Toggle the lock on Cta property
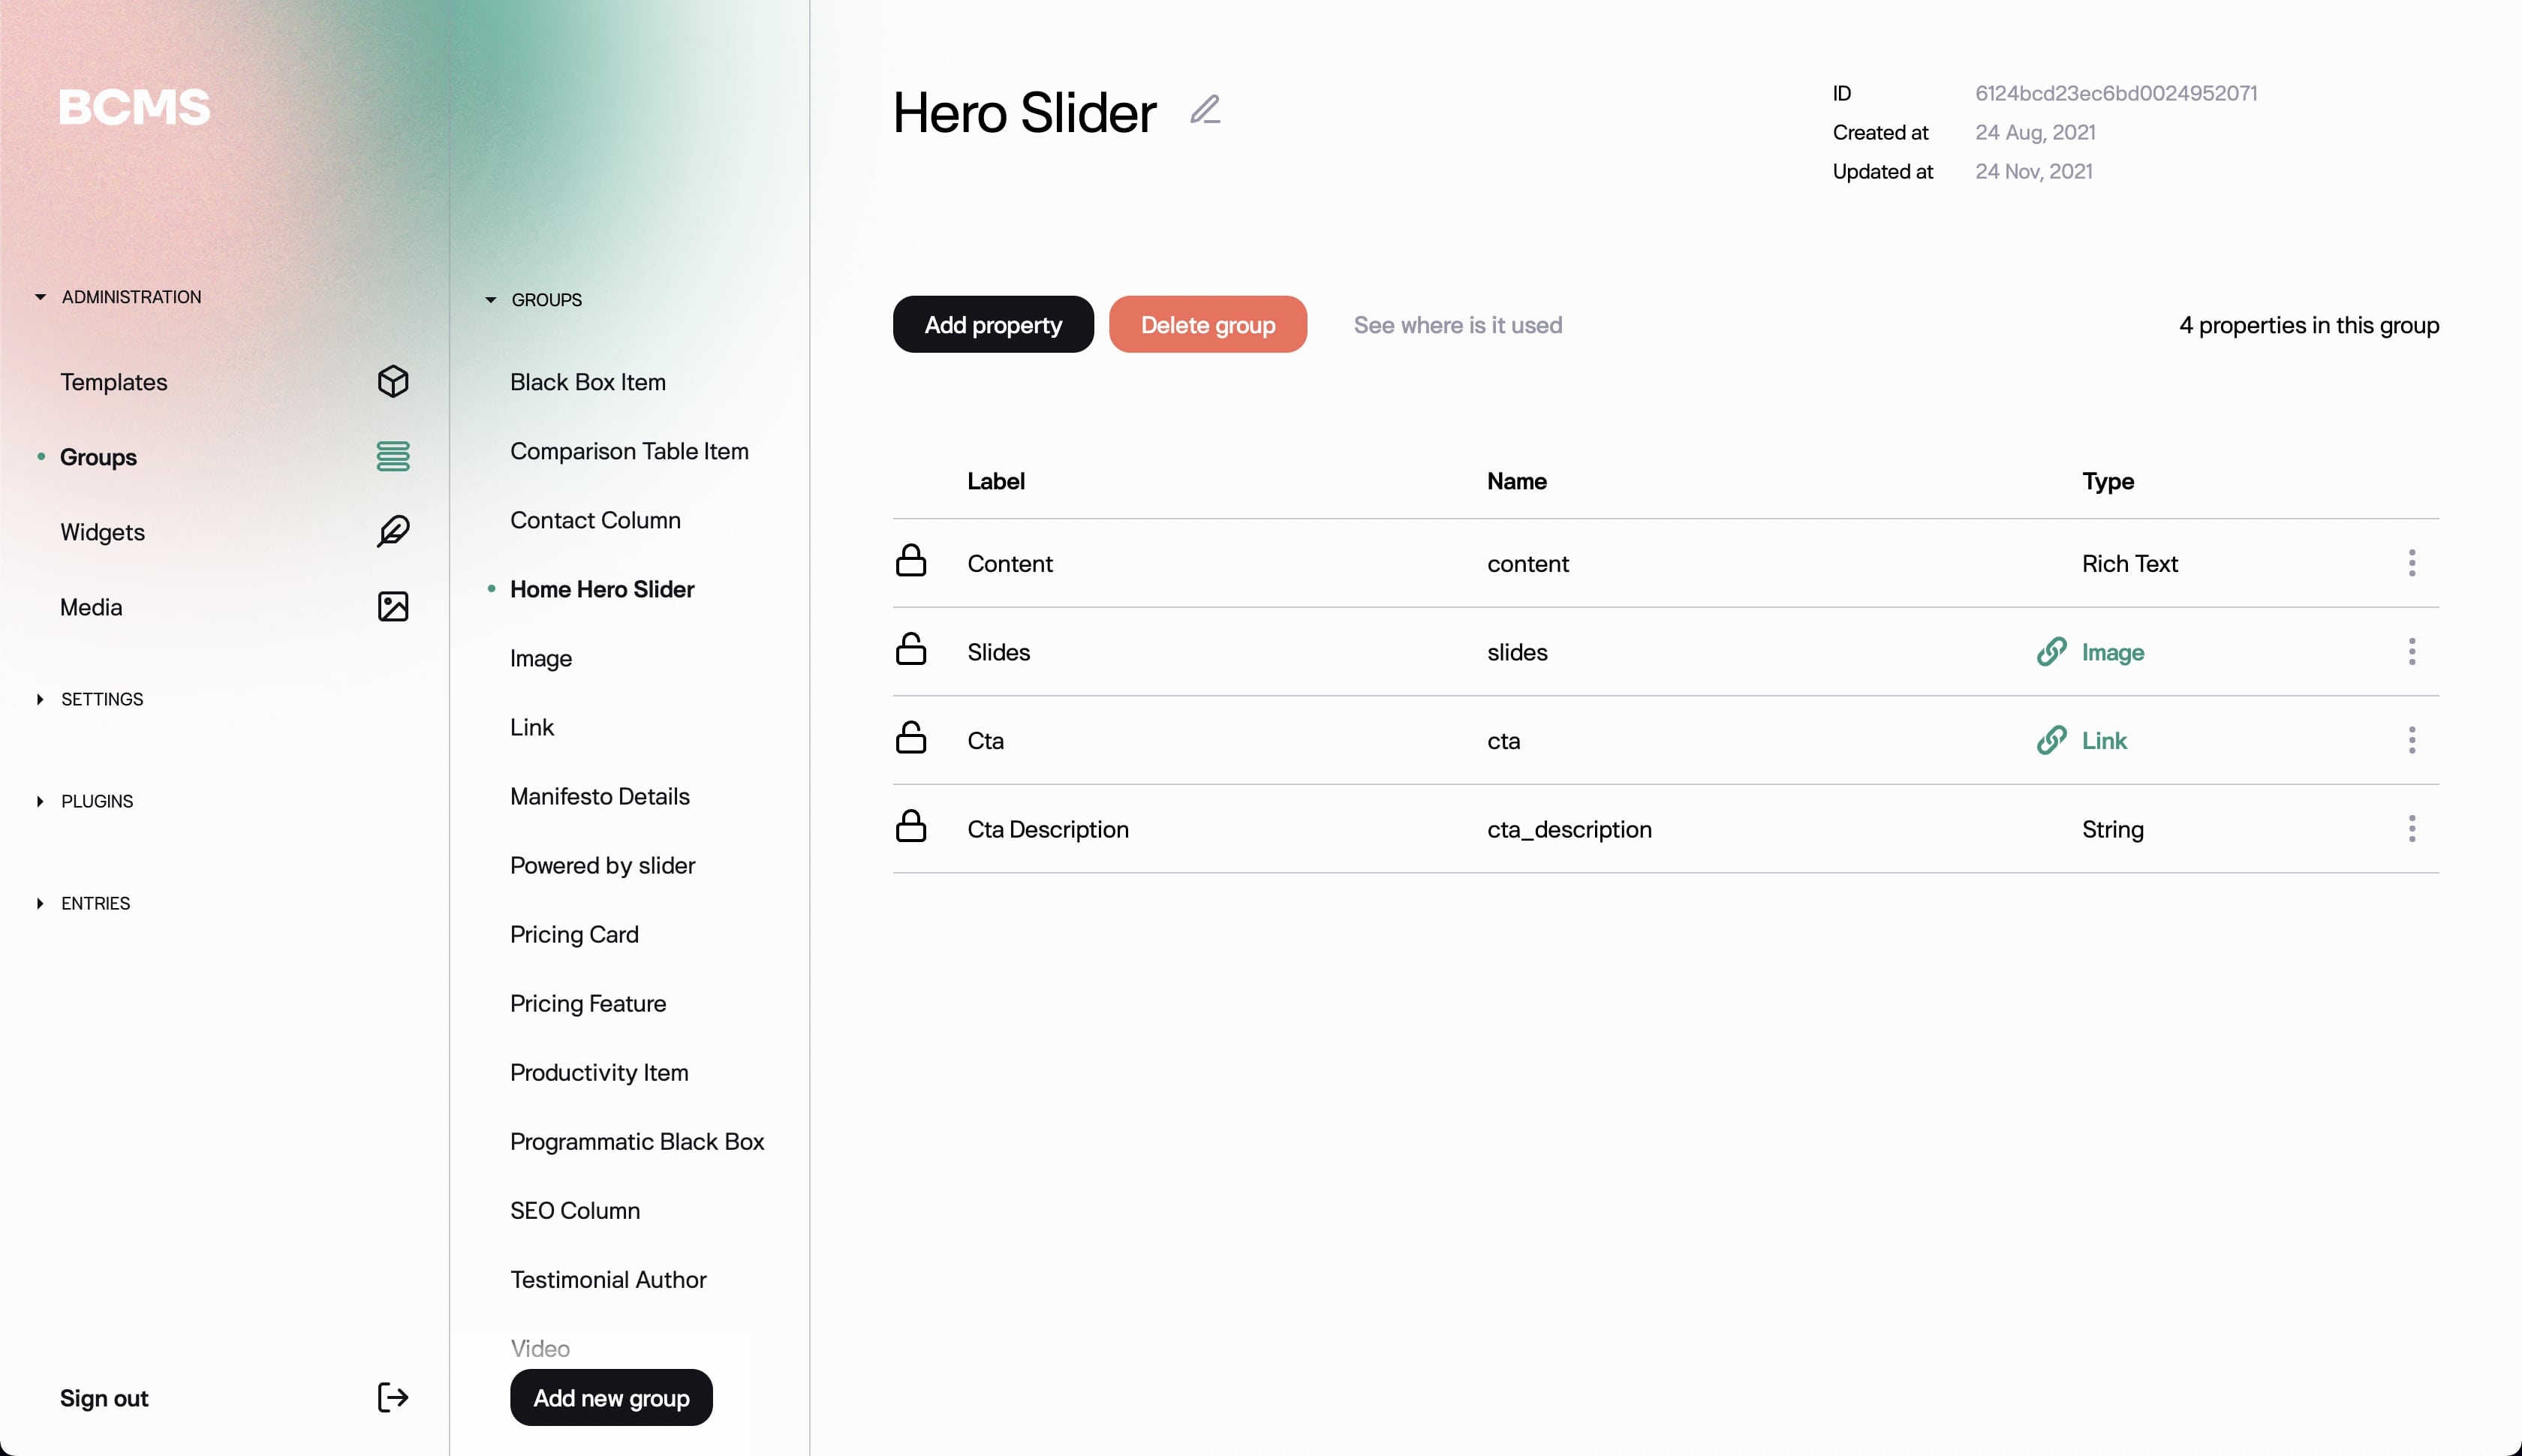The image size is (2522, 1456). [910, 739]
